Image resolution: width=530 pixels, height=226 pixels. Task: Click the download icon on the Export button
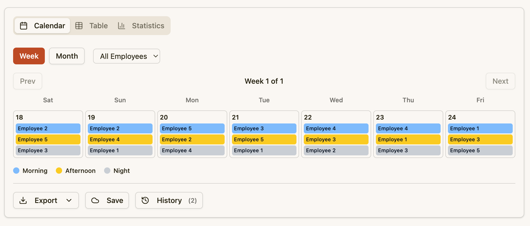(x=23, y=200)
